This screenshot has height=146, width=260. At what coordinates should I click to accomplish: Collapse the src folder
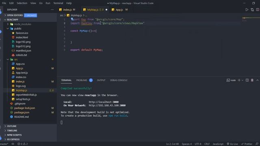click(16, 60)
